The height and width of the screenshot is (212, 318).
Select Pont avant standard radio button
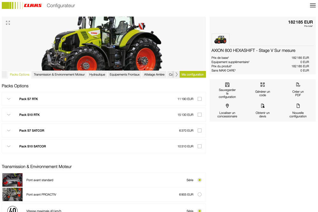pyautogui.click(x=200, y=180)
